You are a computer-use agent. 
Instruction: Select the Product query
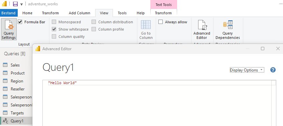17,73
